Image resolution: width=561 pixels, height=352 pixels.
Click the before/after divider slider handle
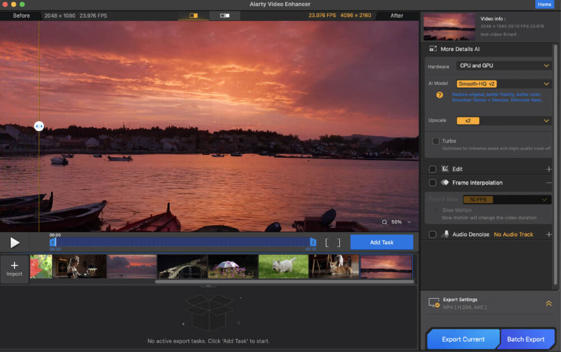(x=39, y=127)
